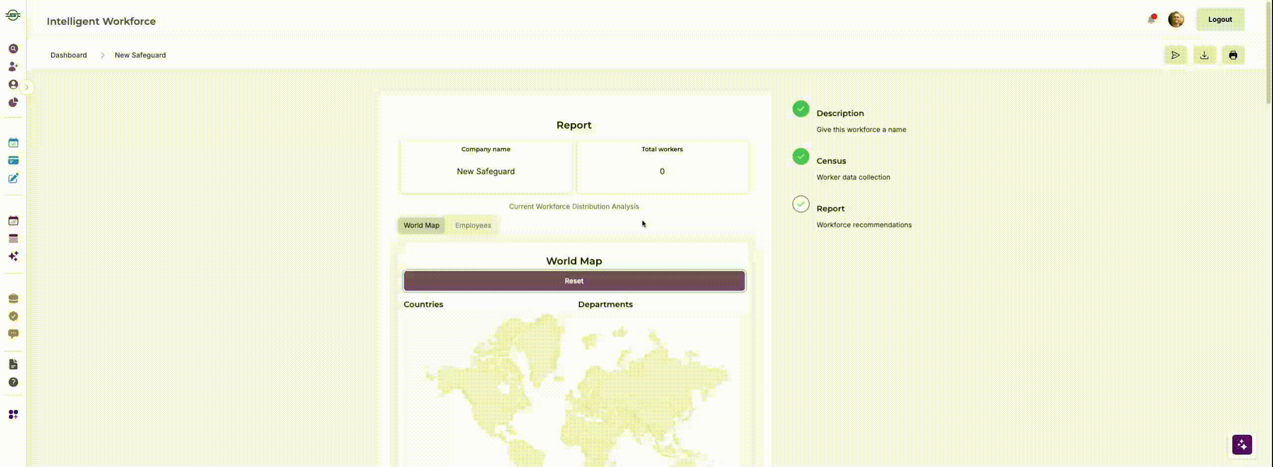Select the add new worker sidebar icon

13,66
